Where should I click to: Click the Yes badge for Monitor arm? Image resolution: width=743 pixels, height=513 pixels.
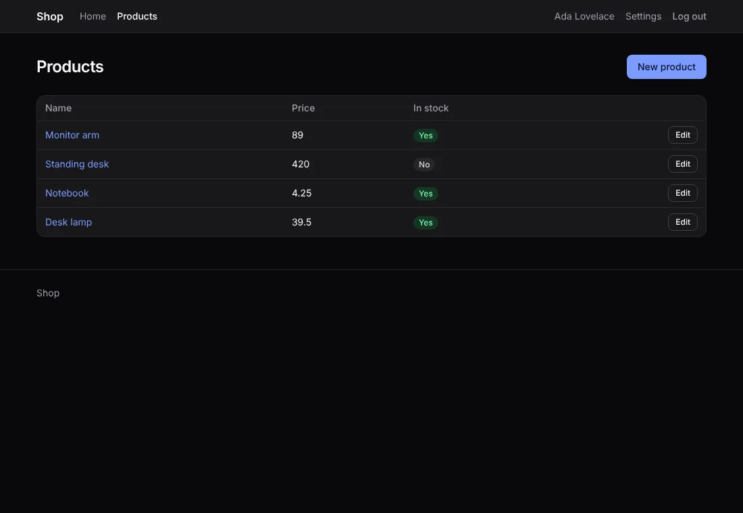coord(426,136)
